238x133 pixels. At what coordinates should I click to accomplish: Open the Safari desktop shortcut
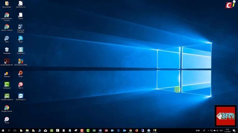coord(7,39)
